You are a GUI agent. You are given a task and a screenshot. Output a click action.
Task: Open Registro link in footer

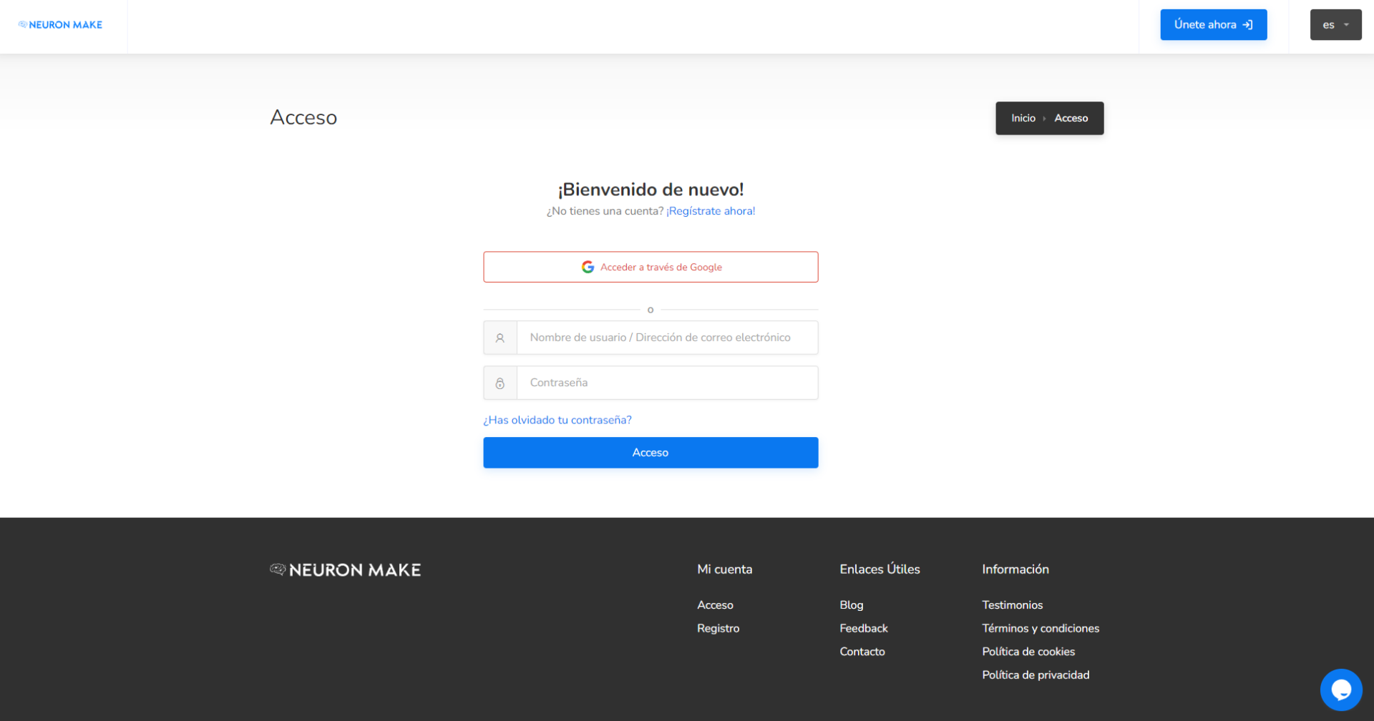point(718,628)
